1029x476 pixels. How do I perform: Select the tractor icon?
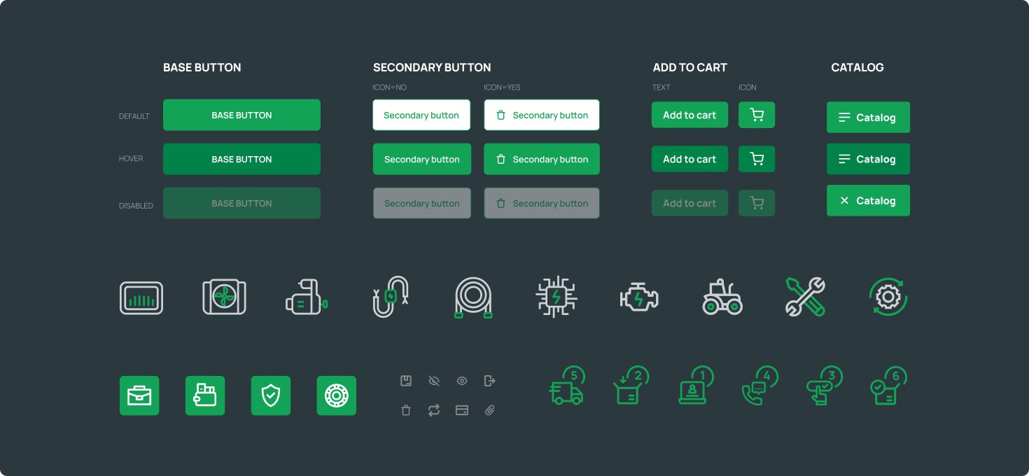pos(722,297)
